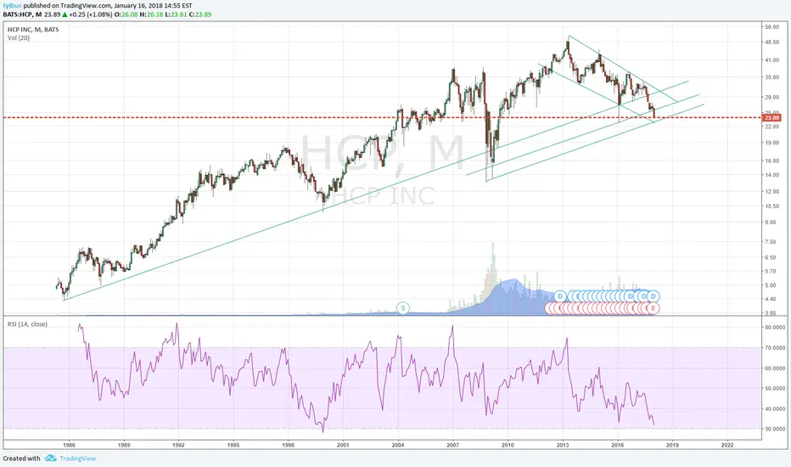Click the 50.0000 RSI axis label
The width and height of the screenshot is (791, 467).
click(775, 389)
